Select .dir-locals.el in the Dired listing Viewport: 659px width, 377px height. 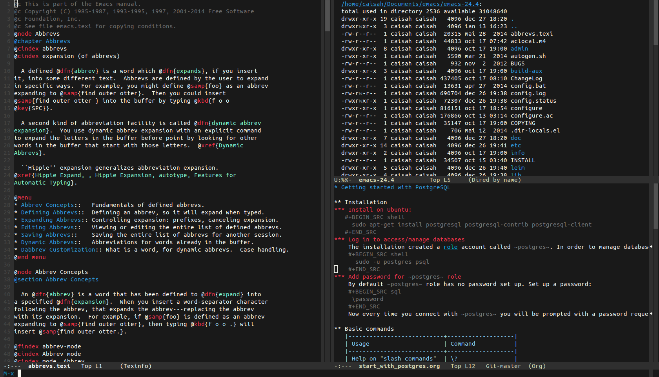535,130
